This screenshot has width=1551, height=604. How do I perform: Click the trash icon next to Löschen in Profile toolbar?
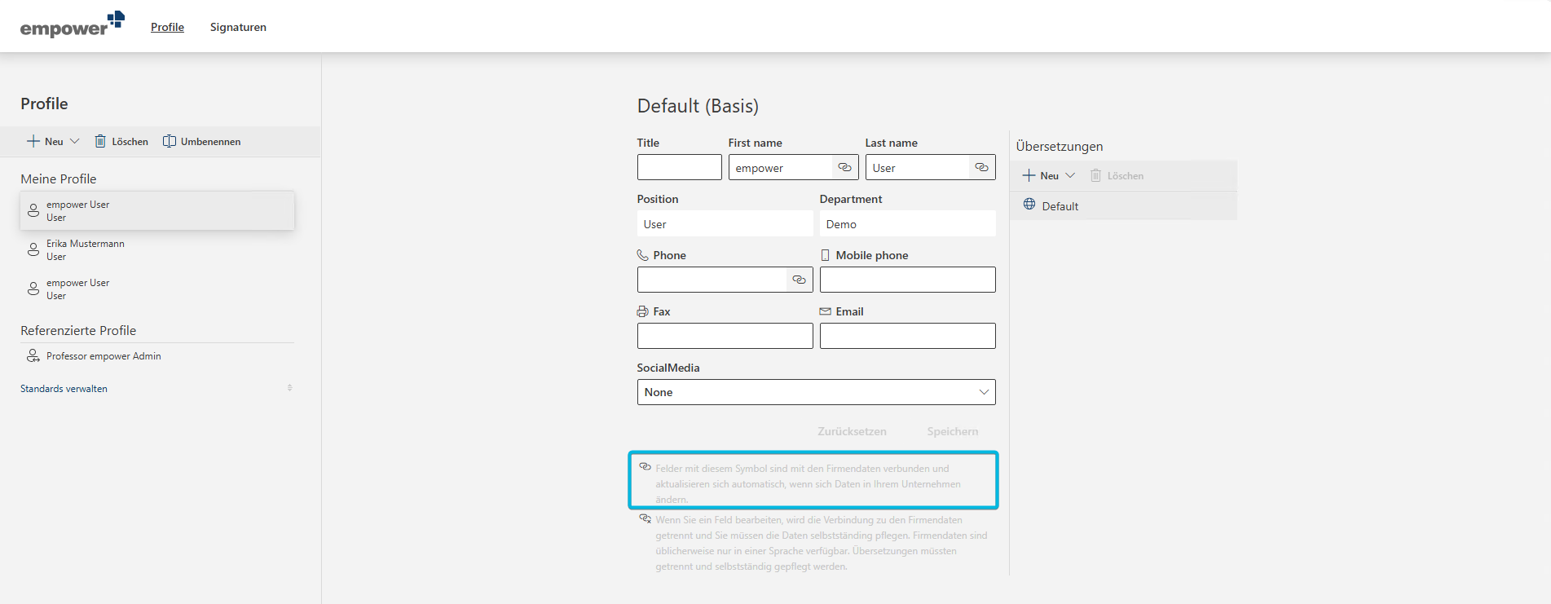pos(100,141)
